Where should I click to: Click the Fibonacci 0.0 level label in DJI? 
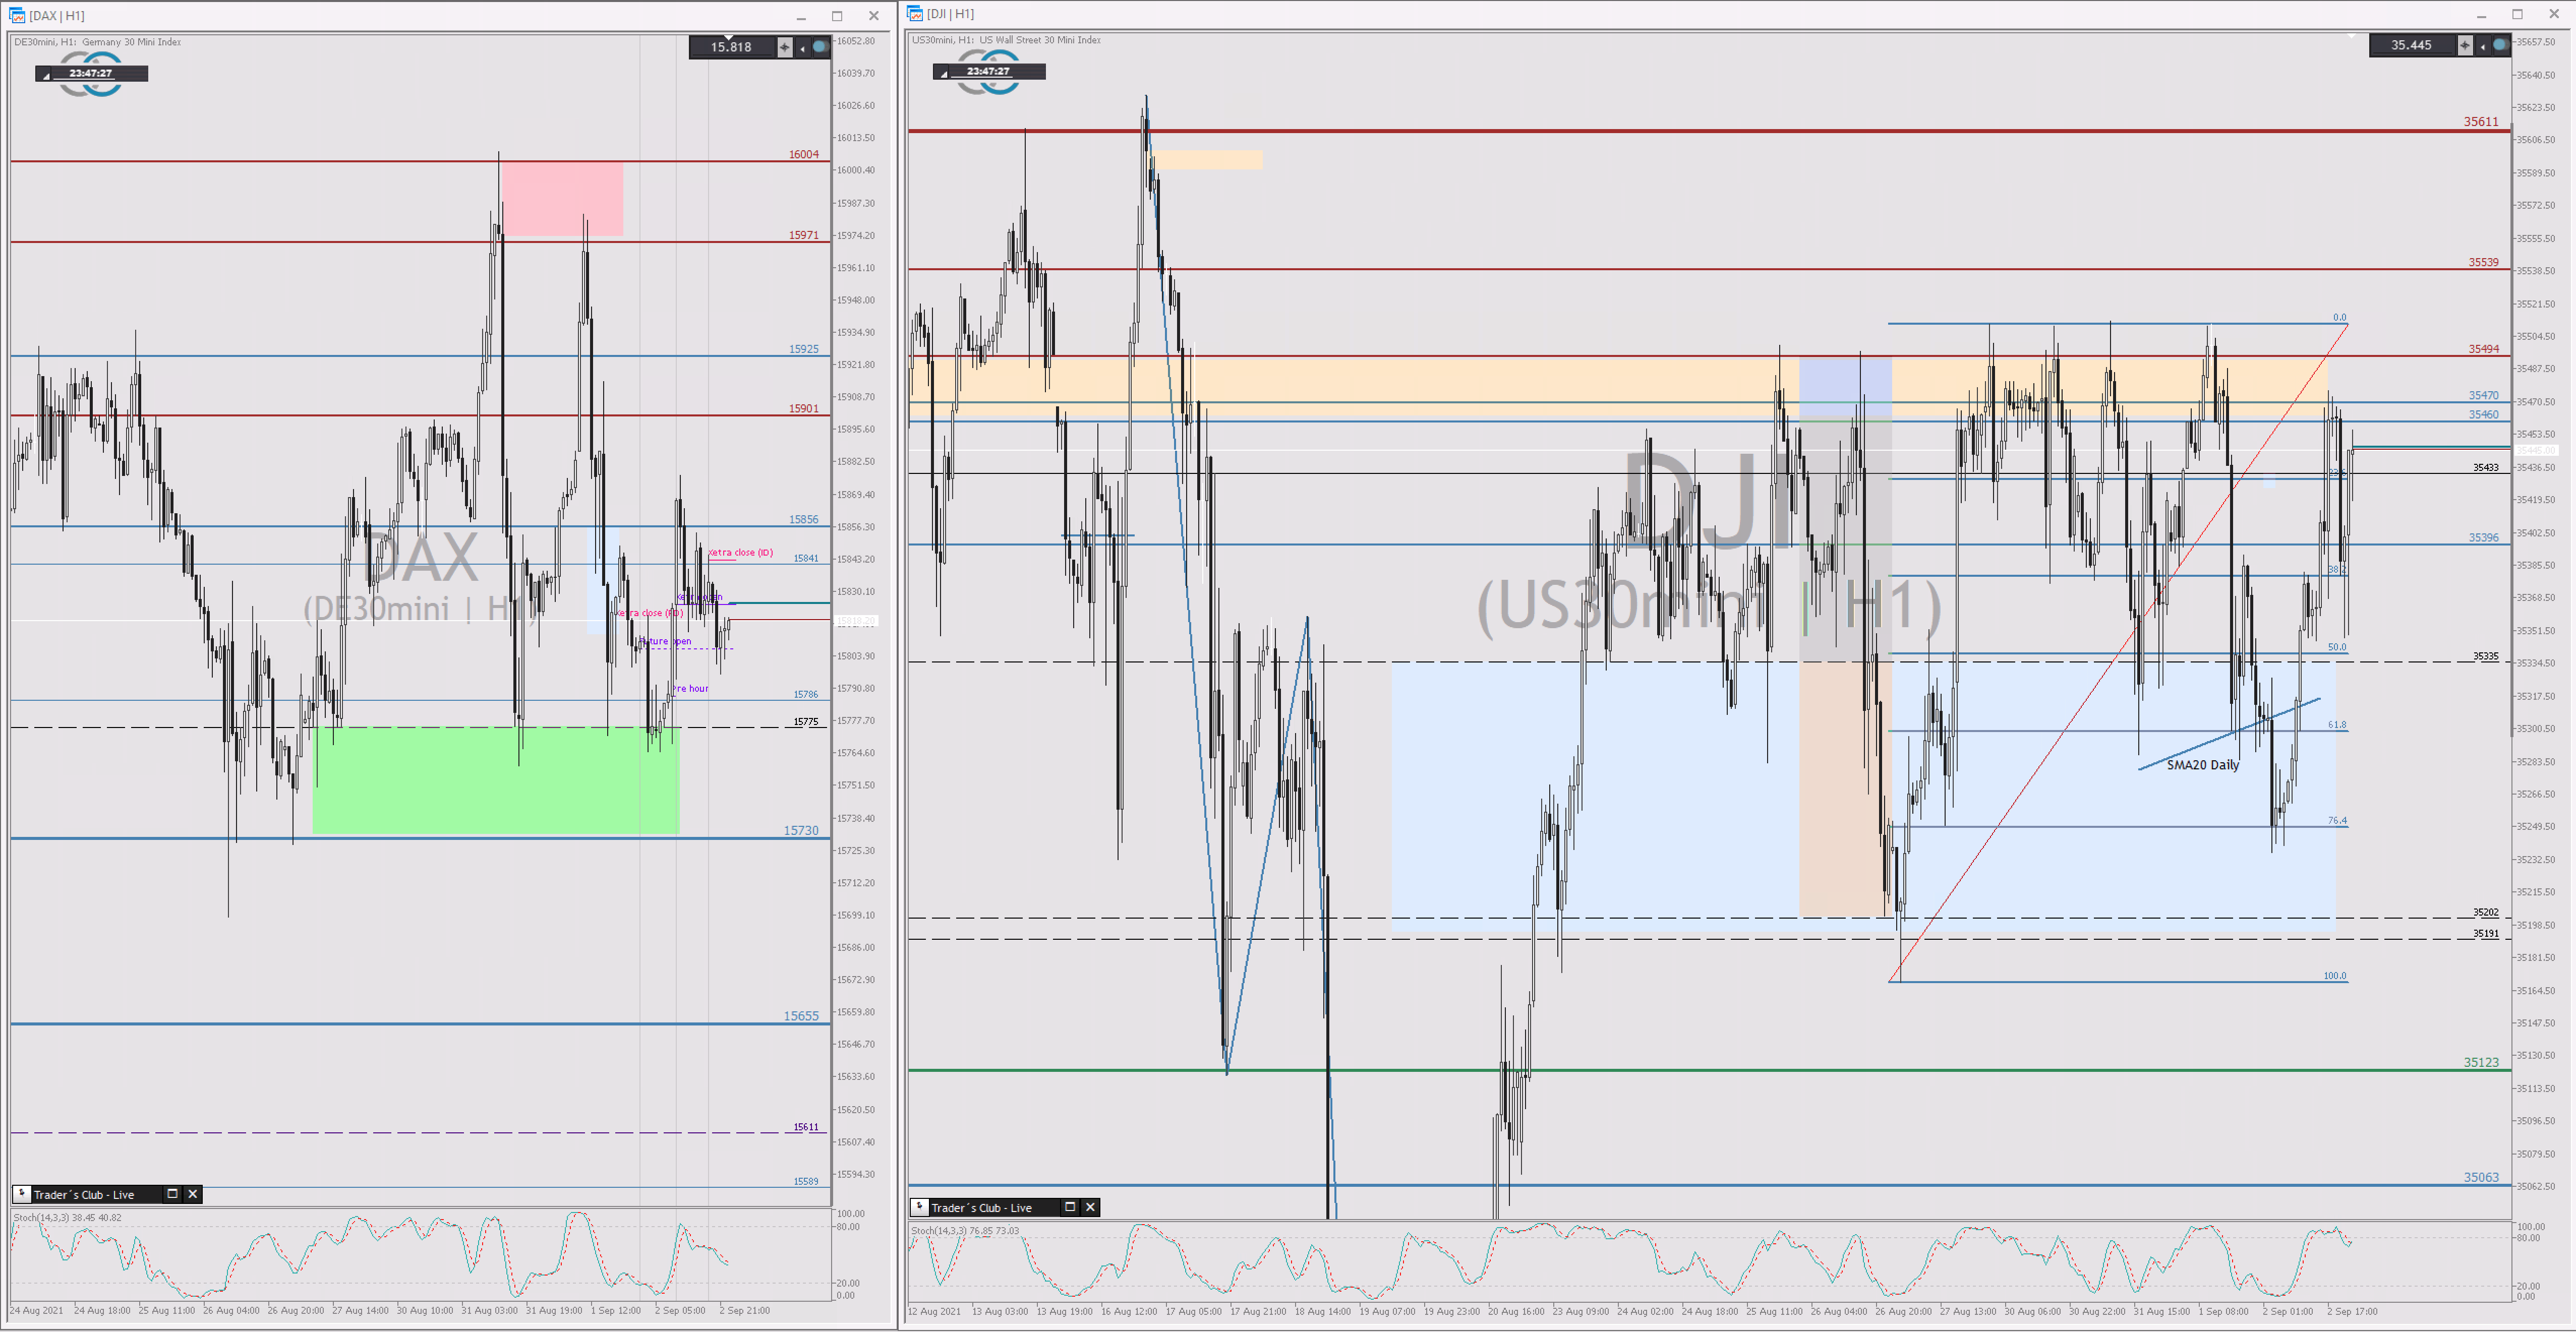[x=2339, y=317]
